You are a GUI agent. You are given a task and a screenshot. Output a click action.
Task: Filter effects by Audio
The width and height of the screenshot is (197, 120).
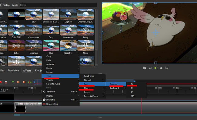coord(15,5)
